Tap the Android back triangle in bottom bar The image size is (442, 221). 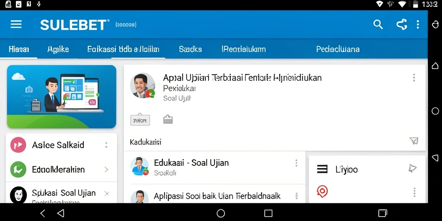point(60,213)
